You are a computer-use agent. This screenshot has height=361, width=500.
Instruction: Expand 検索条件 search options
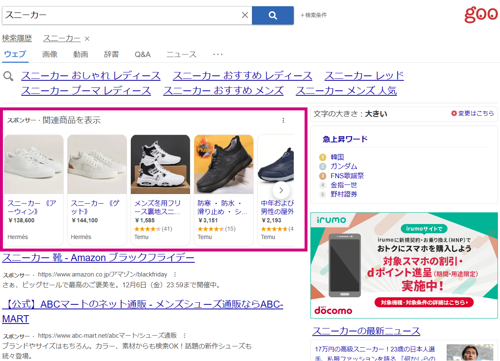314,15
